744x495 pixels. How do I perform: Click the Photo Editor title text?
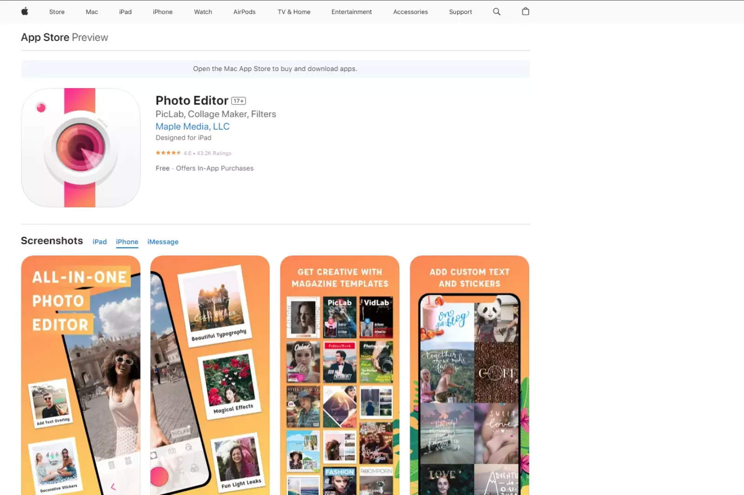click(x=192, y=101)
